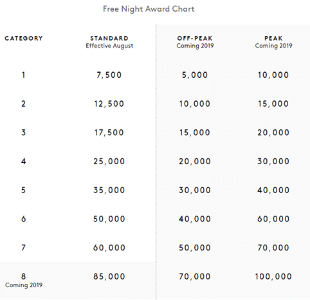Select the 85,000 standard points cell

point(109,276)
